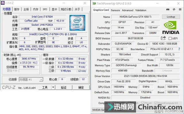Click the Coffee Lake codename value

(x=31, y=21)
